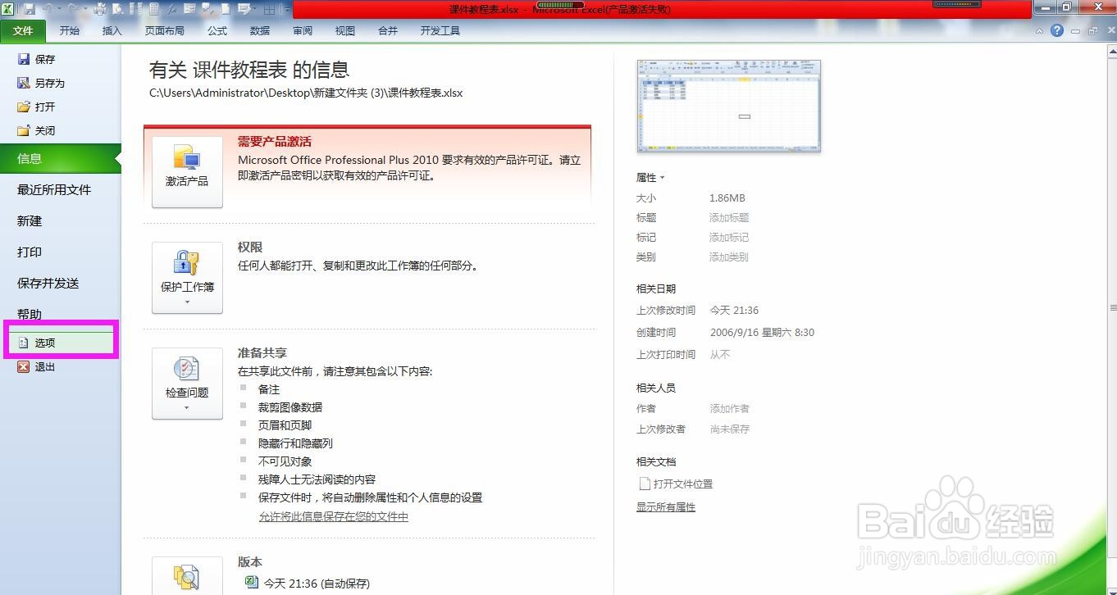Click the 退出 (Exit) sidebar icon
This screenshot has width=1117, height=595.
coord(25,366)
